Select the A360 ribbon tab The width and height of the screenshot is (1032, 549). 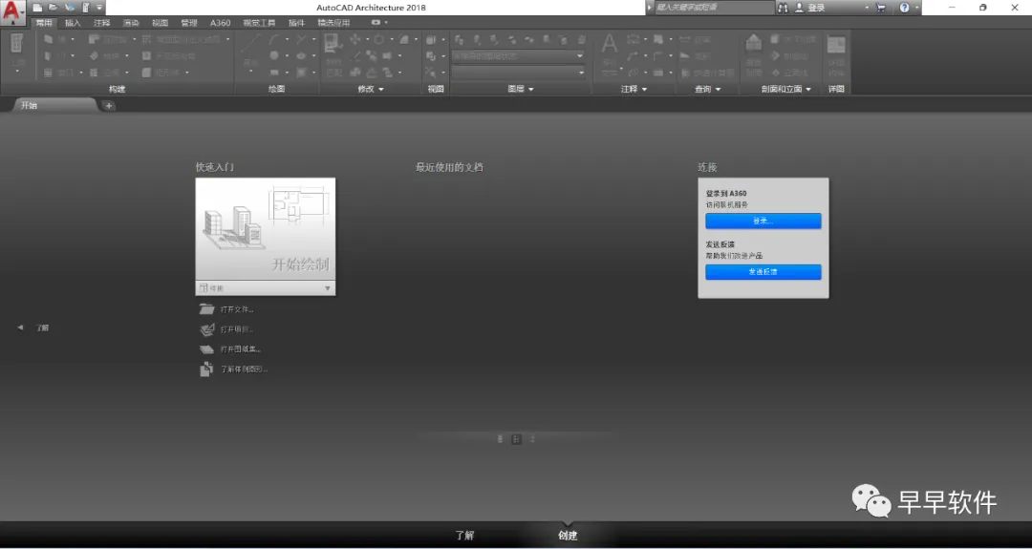221,23
